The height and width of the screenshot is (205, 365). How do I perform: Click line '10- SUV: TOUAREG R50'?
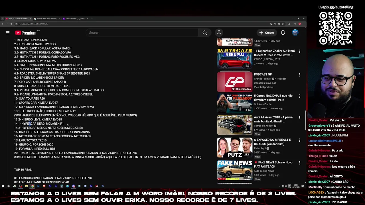tap(29, 99)
